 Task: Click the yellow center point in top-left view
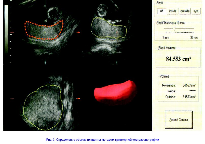pyautogui.click(x=45, y=32)
